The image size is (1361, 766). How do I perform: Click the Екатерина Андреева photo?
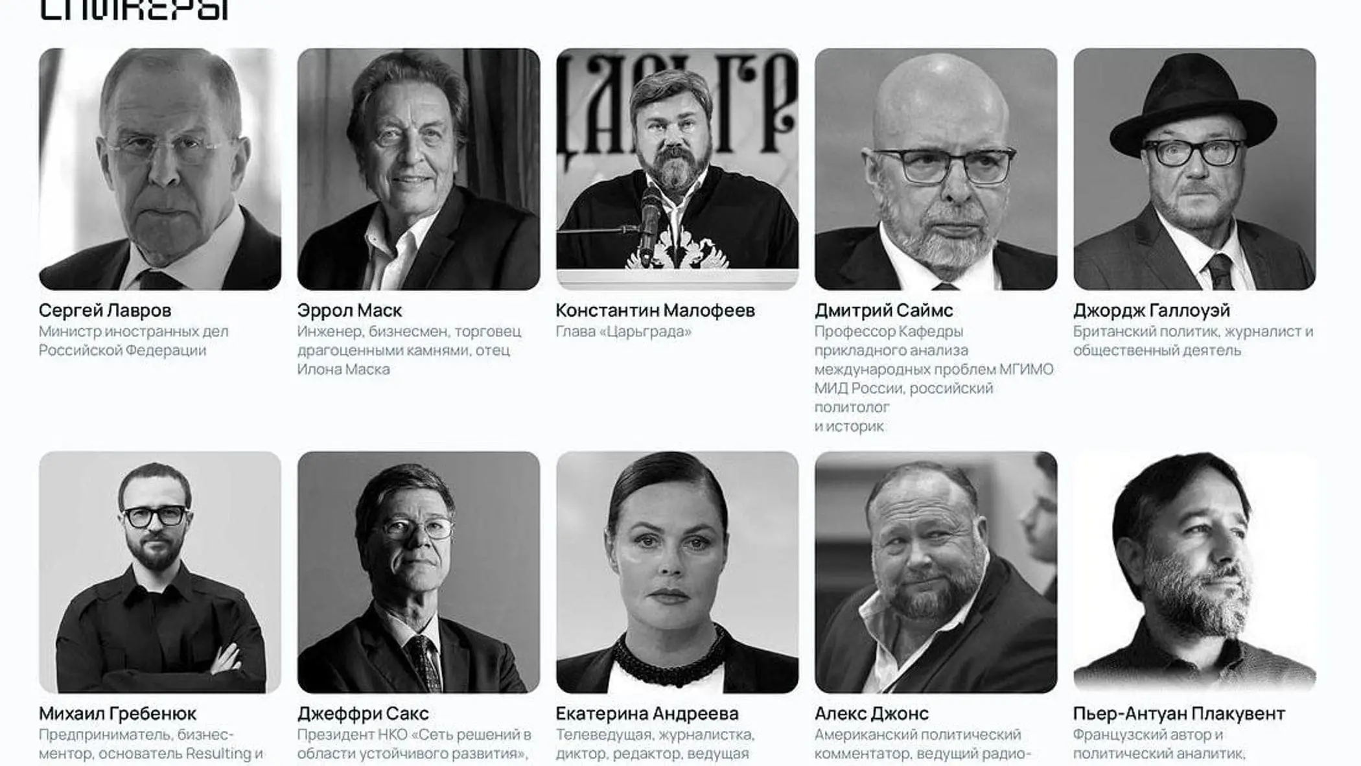(x=677, y=572)
